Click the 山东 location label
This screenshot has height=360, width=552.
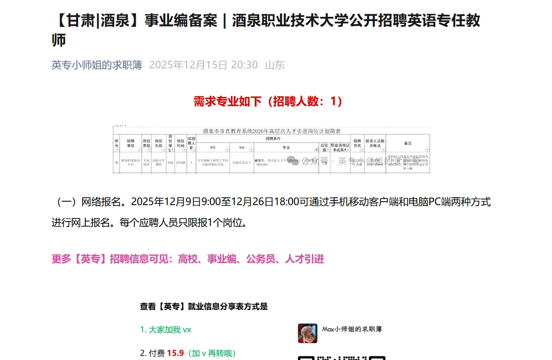click(x=276, y=65)
